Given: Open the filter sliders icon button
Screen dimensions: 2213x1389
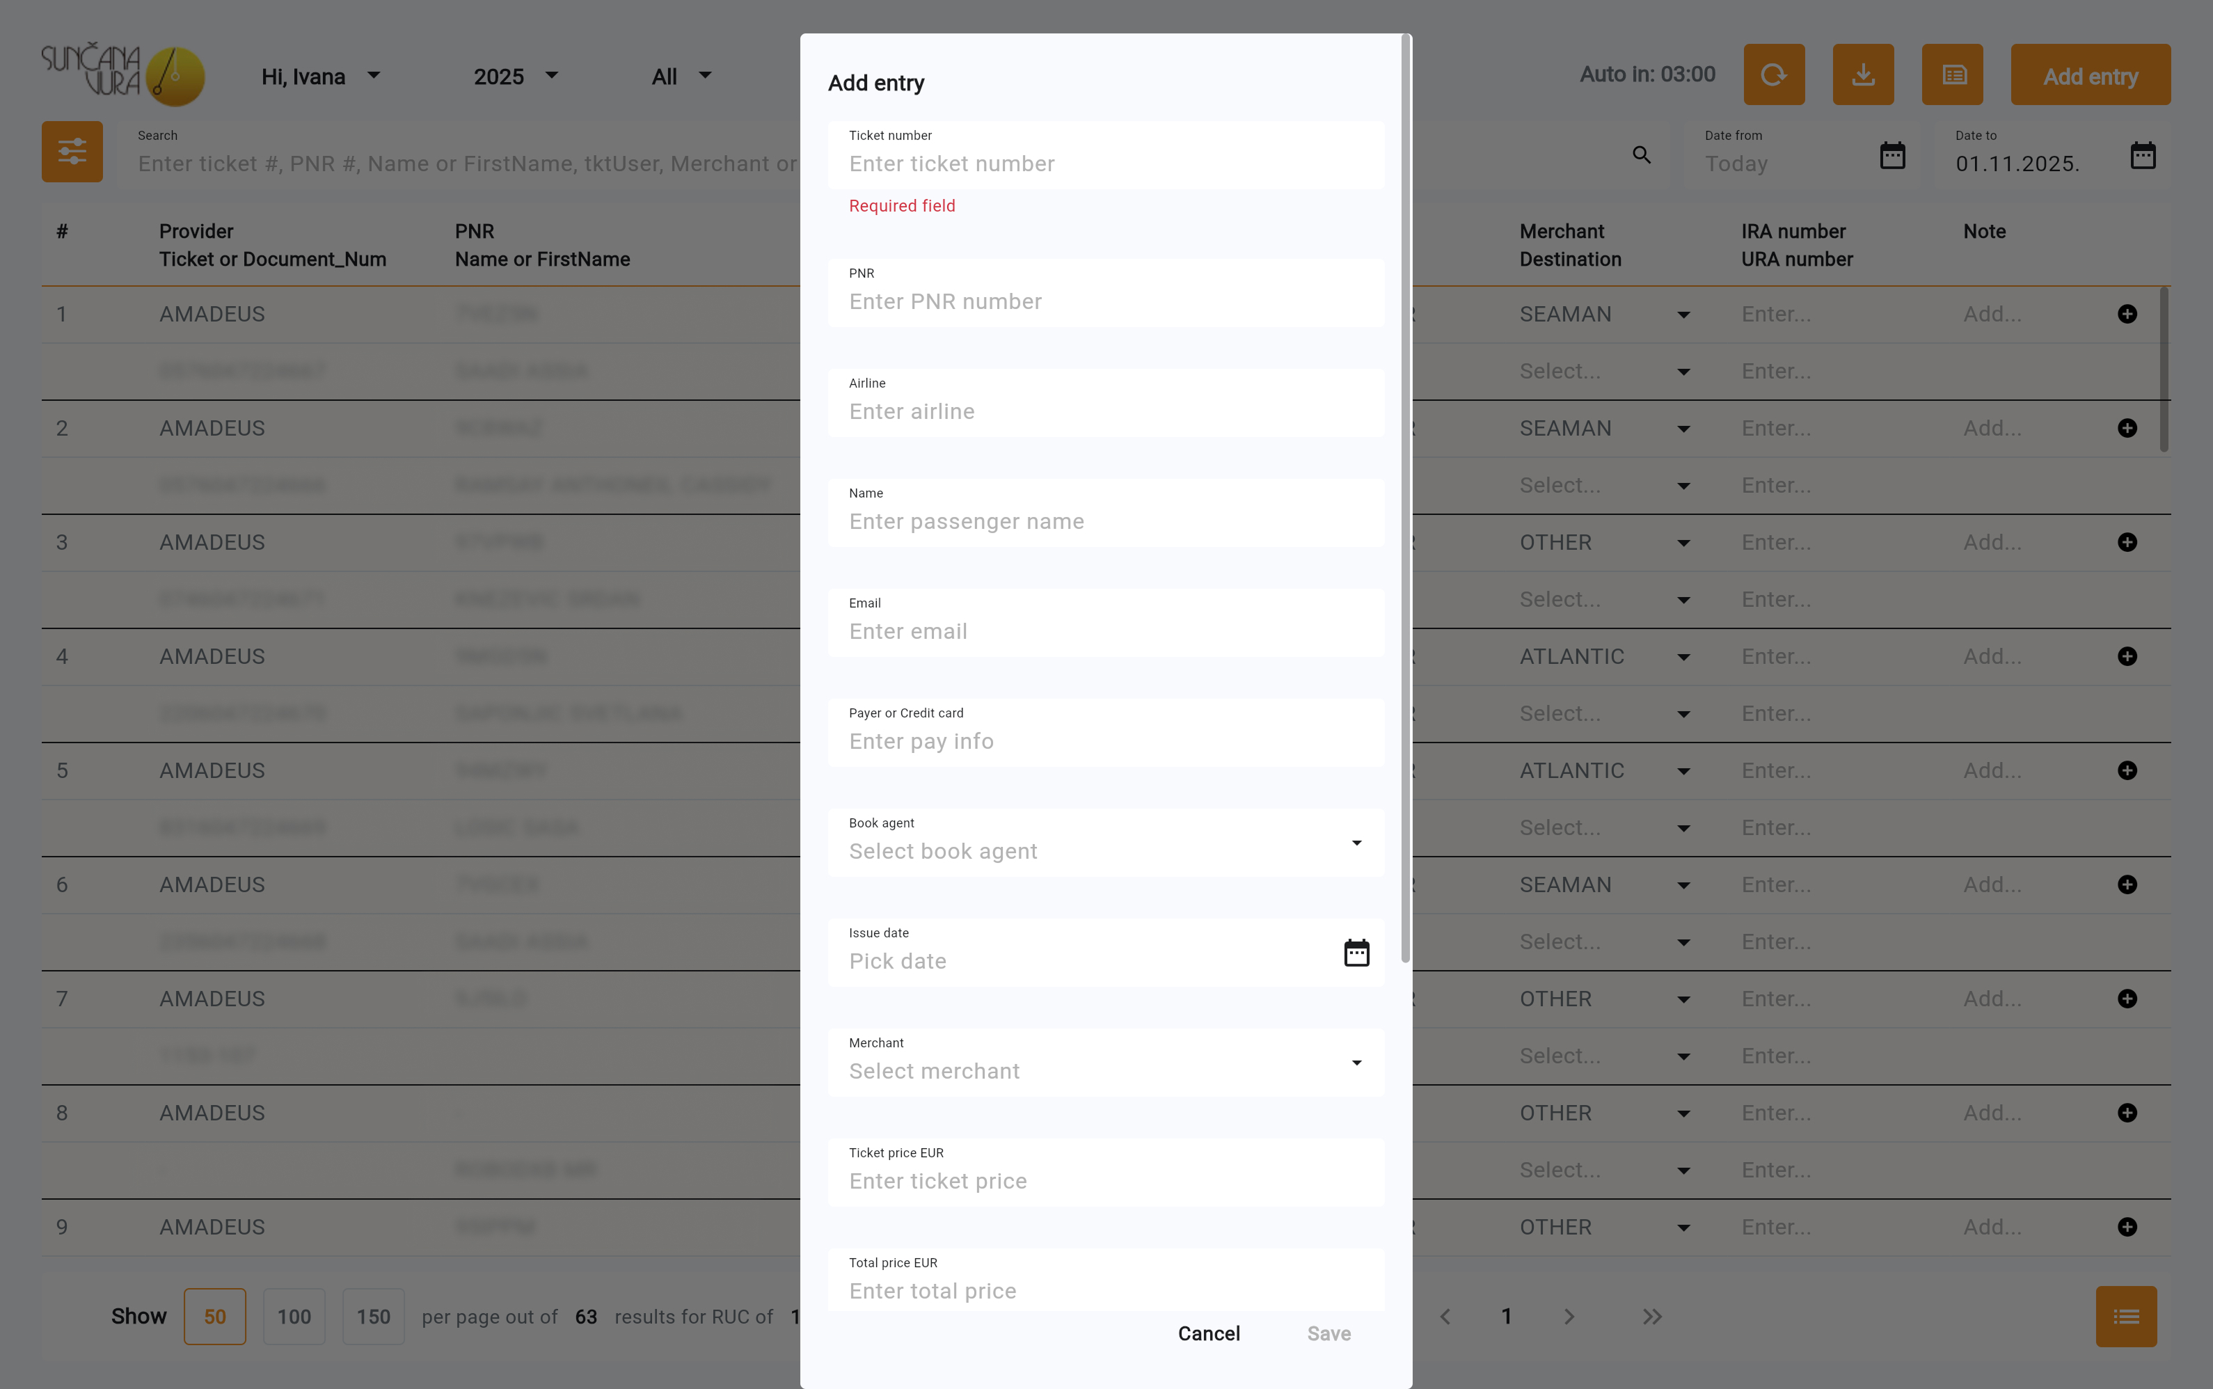Looking at the screenshot, I should pos(72,152).
